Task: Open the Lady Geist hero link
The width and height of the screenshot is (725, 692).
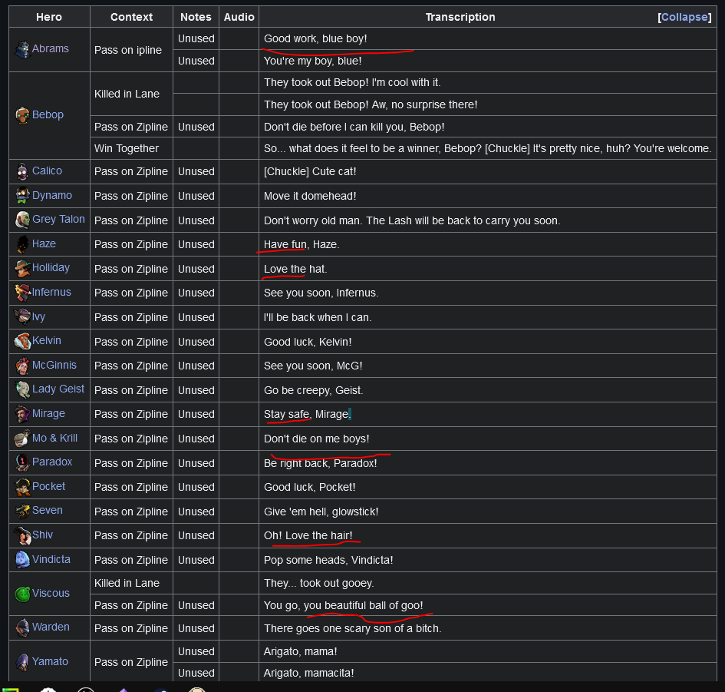Action: pyautogui.click(x=58, y=389)
